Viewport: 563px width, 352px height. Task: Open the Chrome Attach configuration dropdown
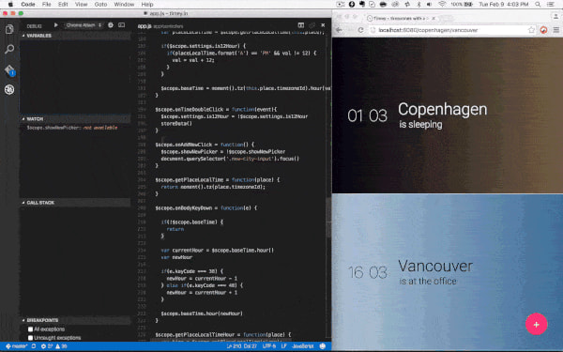coord(84,25)
